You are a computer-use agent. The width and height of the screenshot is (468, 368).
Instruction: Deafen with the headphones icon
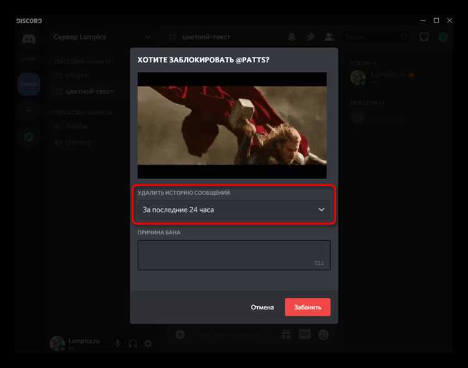[133, 344]
